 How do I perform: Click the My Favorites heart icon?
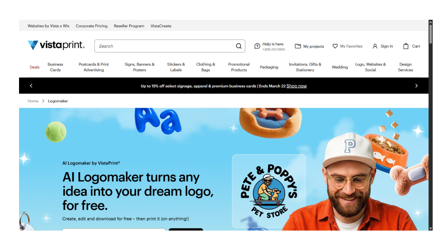tap(335, 46)
